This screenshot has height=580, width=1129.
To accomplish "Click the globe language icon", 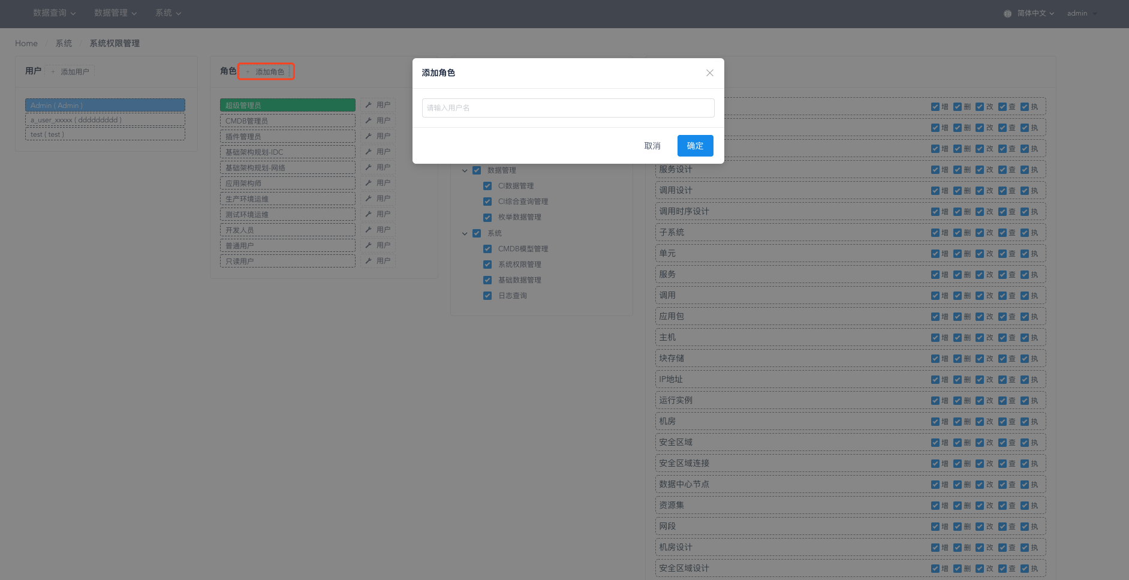I will (x=1007, y=13).
